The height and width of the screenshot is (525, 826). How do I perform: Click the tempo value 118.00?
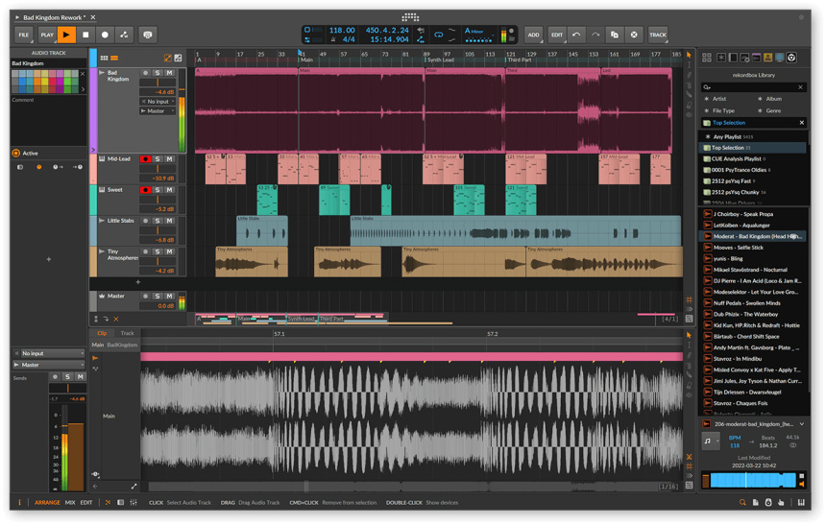tap(342, 31)
